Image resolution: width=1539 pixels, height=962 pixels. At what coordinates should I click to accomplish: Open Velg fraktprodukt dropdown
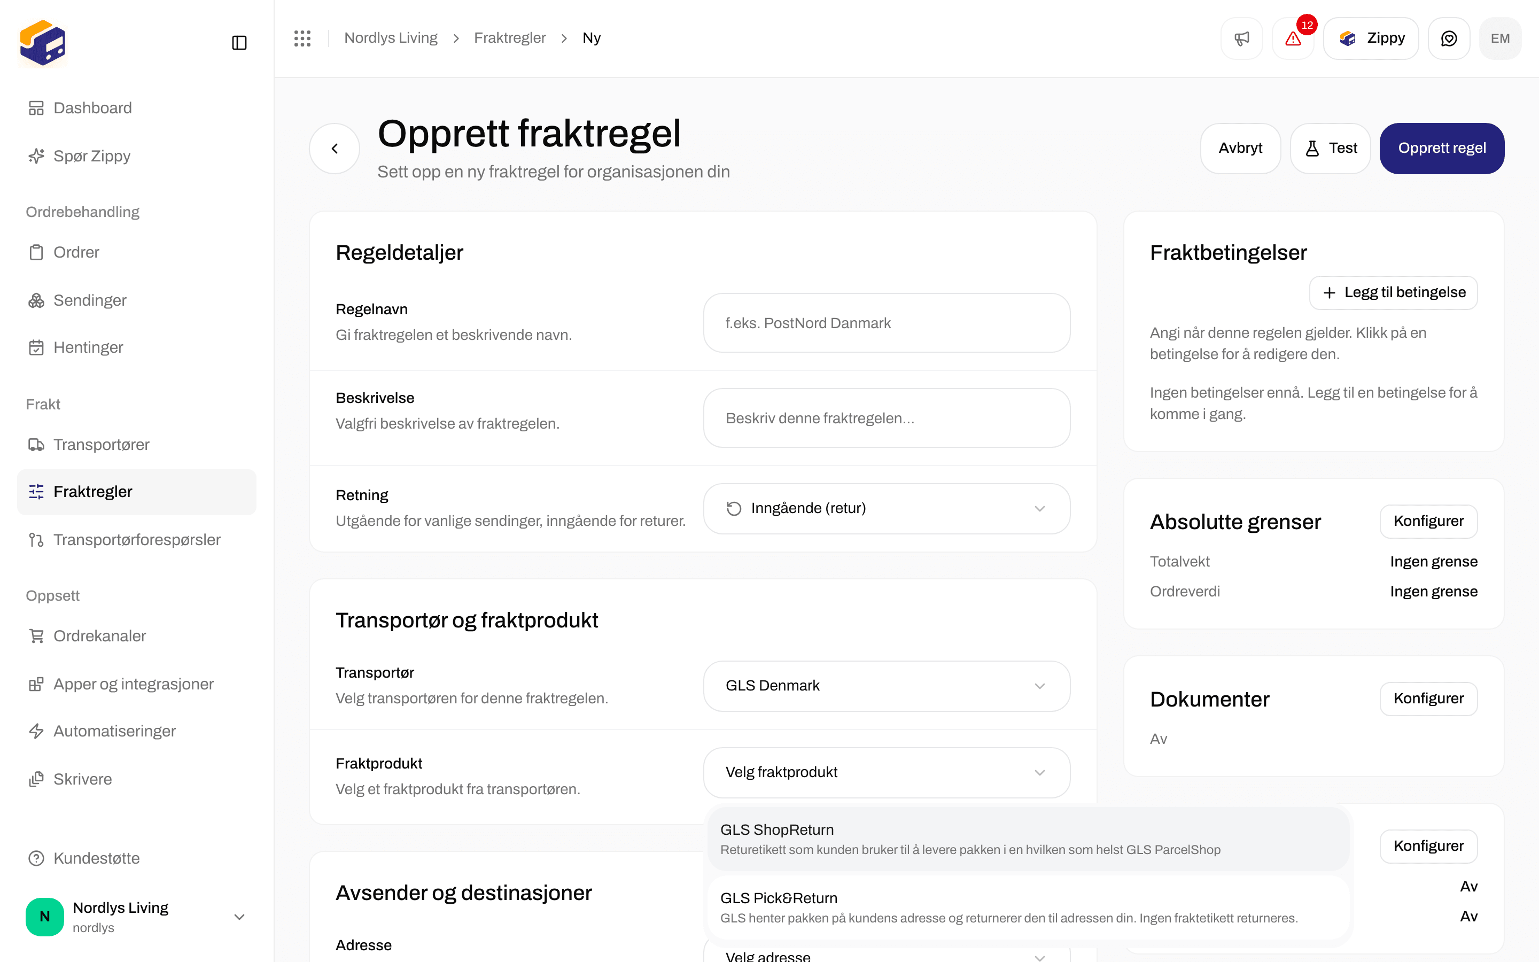(x=887, y=772)
